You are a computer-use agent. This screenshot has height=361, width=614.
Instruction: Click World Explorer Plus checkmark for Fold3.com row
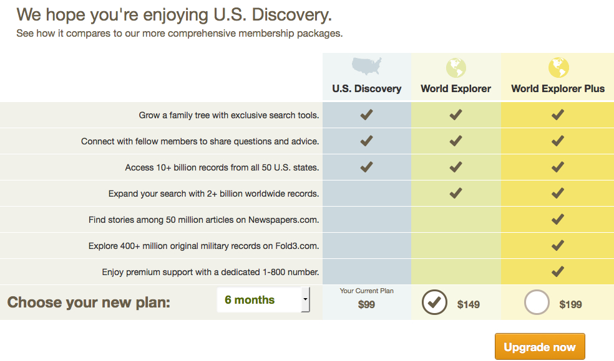(558, 245)
